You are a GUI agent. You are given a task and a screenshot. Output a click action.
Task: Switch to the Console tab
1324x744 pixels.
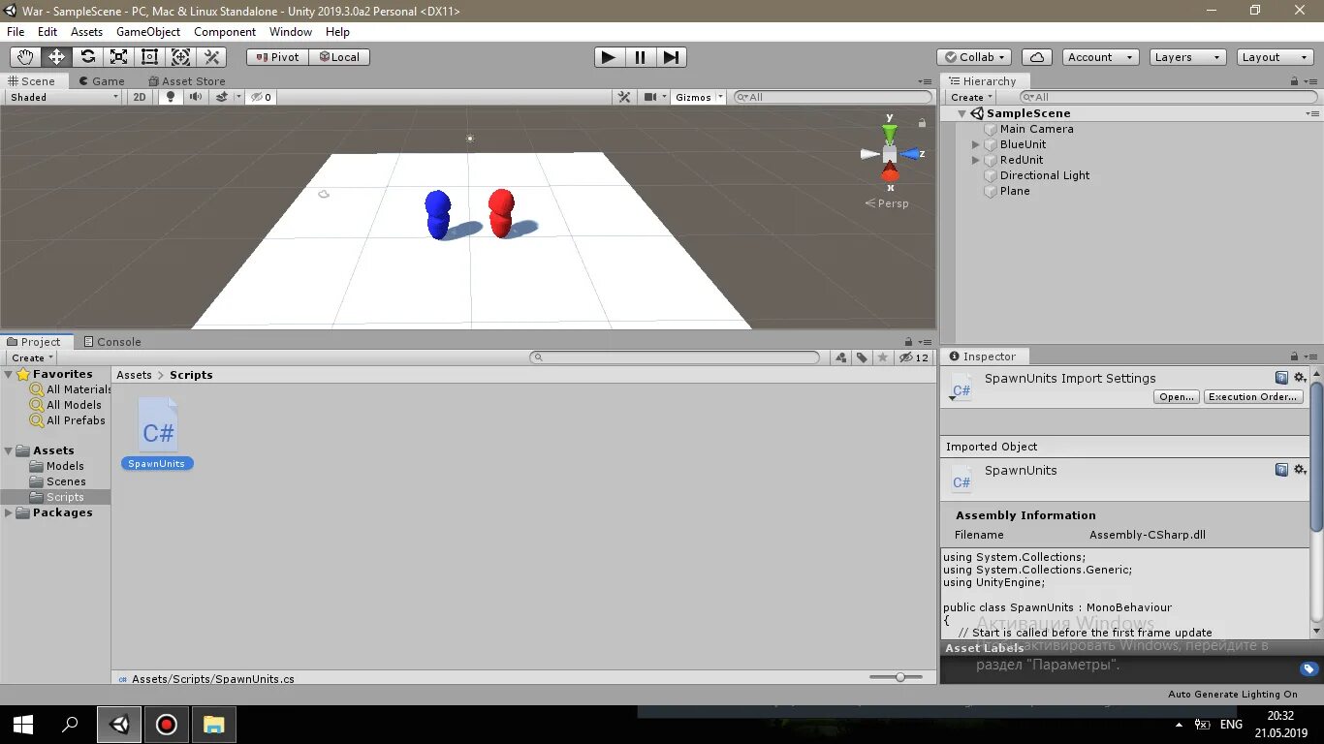(x=112, y=342)
